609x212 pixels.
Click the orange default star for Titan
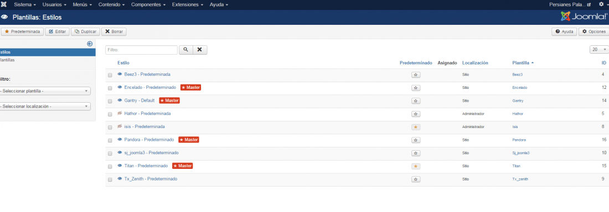pyautogui.click(x=416, y=166)
